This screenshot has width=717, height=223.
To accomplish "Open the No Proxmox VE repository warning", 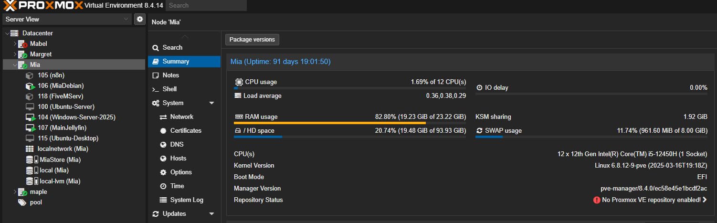I will (650, 200).
